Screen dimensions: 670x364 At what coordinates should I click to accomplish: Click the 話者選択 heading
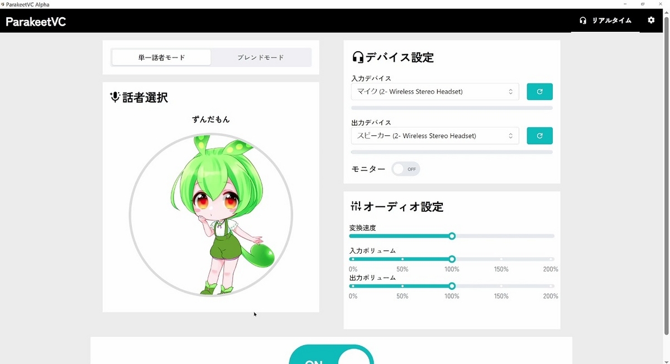pos(145,98)
